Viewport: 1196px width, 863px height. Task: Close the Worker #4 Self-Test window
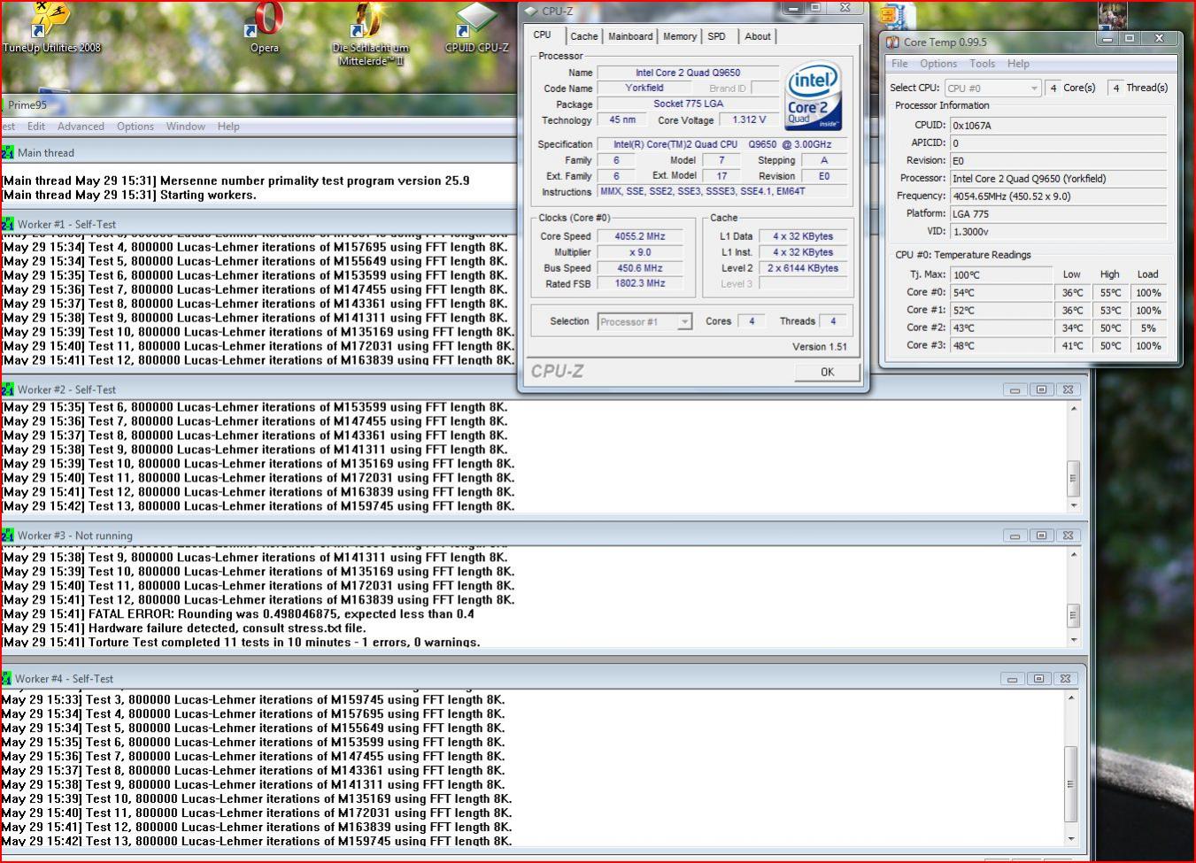pos(1066,679)
